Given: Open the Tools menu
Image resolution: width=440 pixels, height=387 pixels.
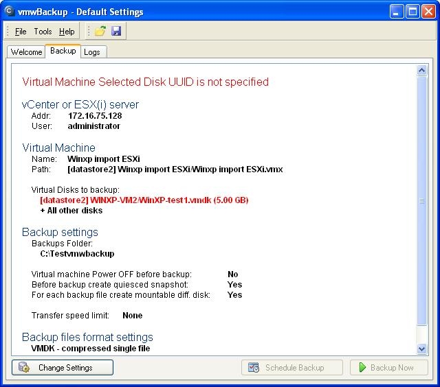Looking at the screenshot, I should pos(43,32).
